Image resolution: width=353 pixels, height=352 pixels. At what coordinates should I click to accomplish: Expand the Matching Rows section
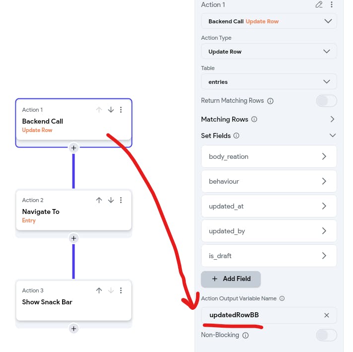[x=332, y=119]
